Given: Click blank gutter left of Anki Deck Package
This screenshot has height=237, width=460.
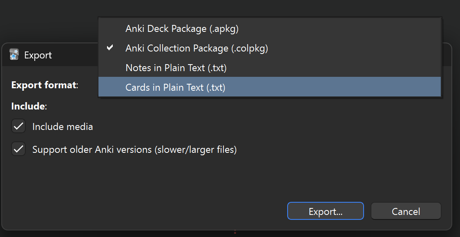Looking at the screenshot, I should click(110, 29).
